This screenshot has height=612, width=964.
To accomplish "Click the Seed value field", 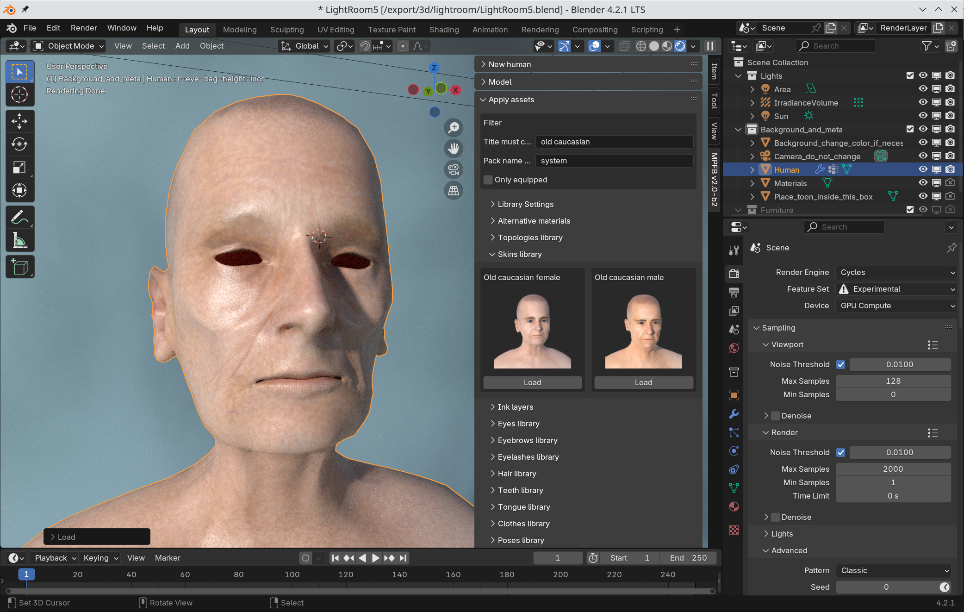I will point(886,587).
